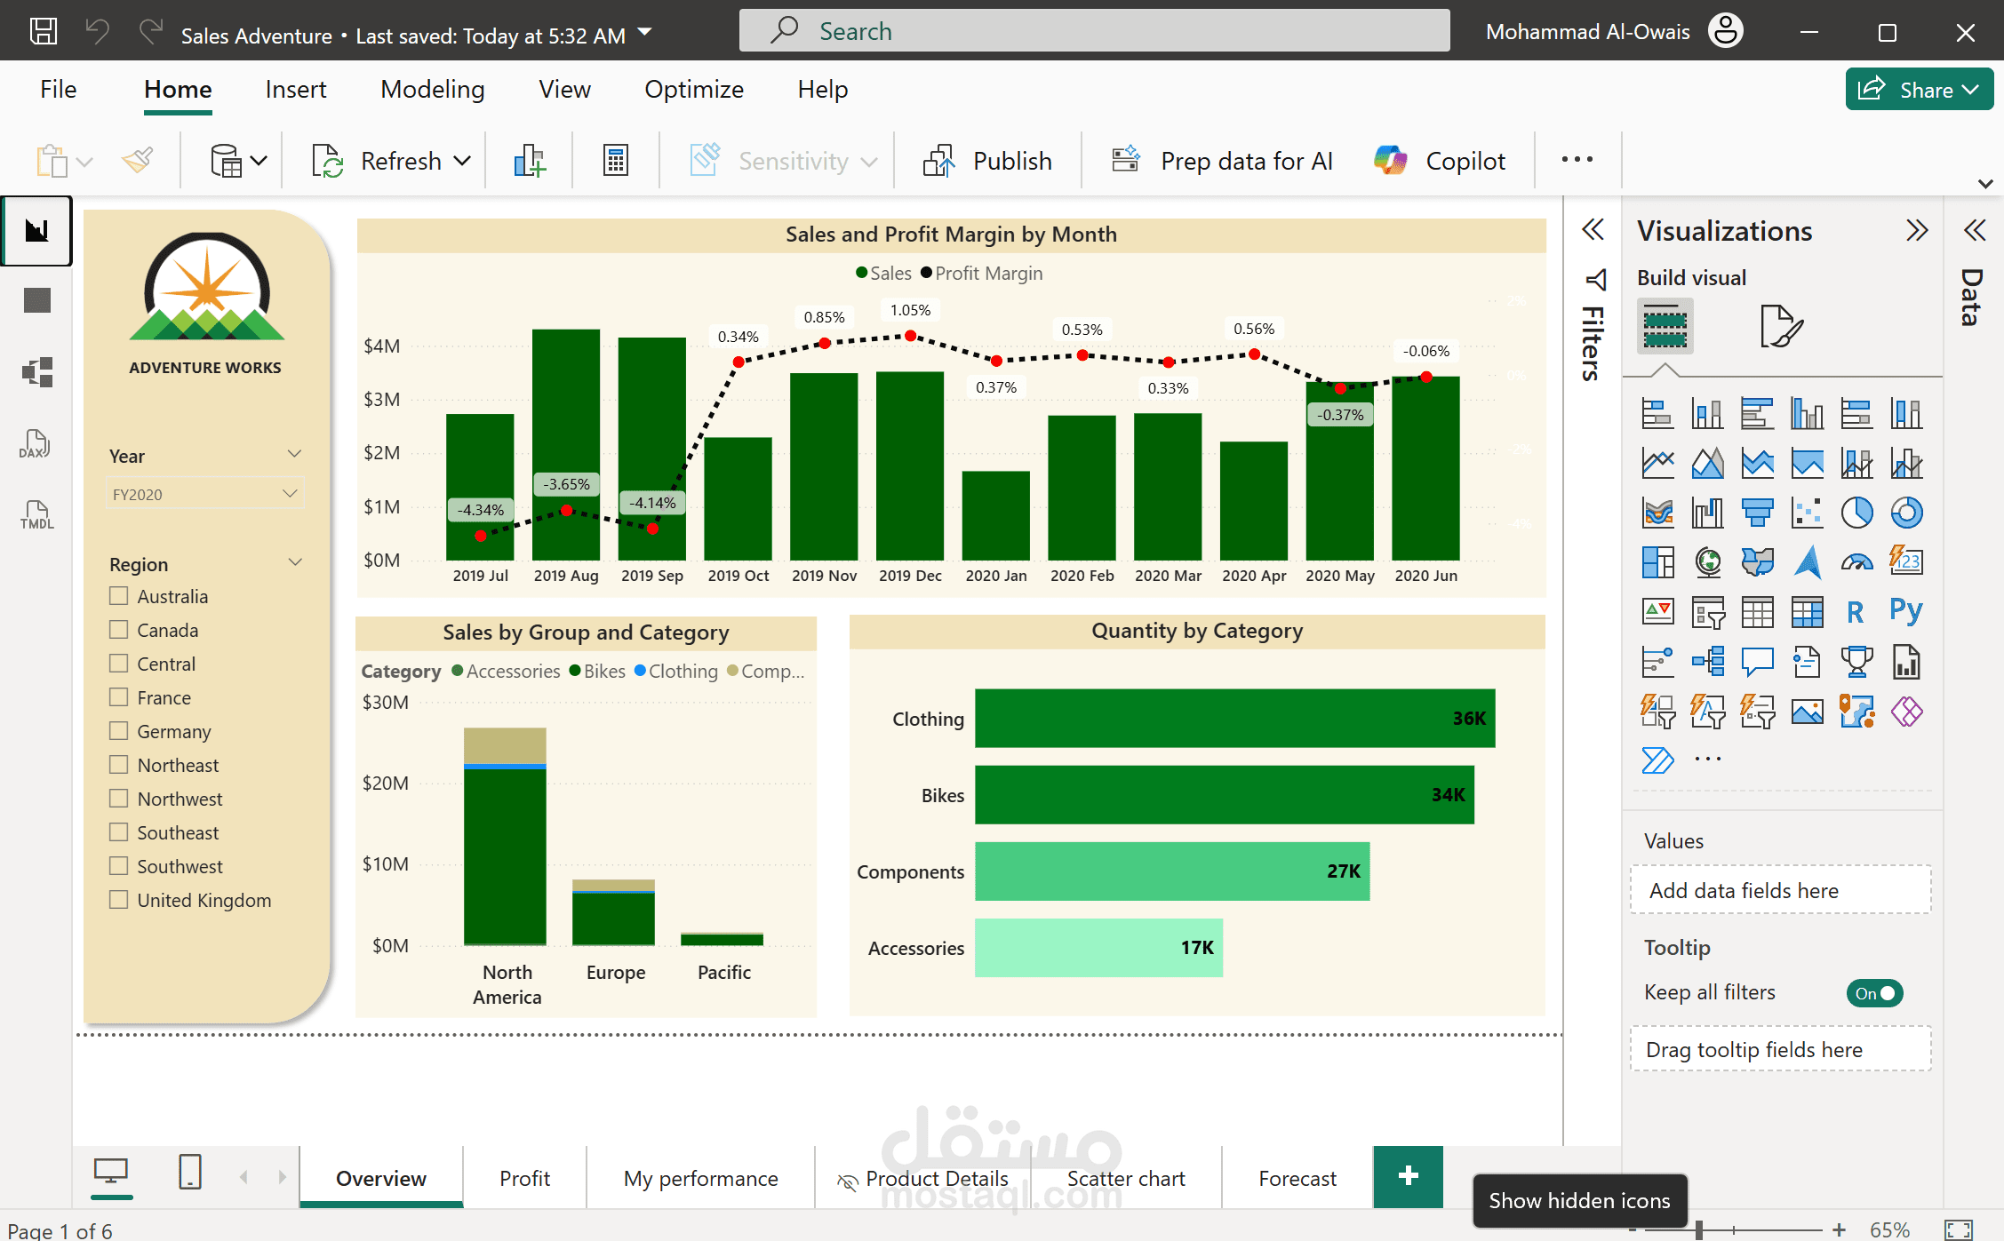This screenshot has width=2004, height=1241.
Task: Check the Central region checkbox
Action: coord(119,663)
